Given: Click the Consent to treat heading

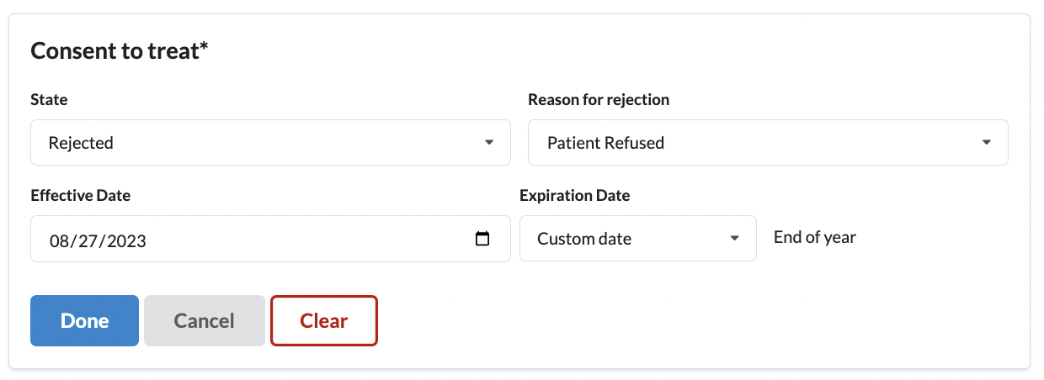Looking at the screenshot, I should (x=120, y=51).
